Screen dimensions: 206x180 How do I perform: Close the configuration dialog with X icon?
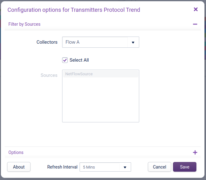tap(196, 9)
